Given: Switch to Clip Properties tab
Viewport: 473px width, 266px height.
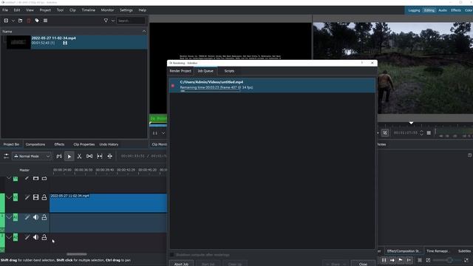Looking at the screenshot, I should [84, 145].
